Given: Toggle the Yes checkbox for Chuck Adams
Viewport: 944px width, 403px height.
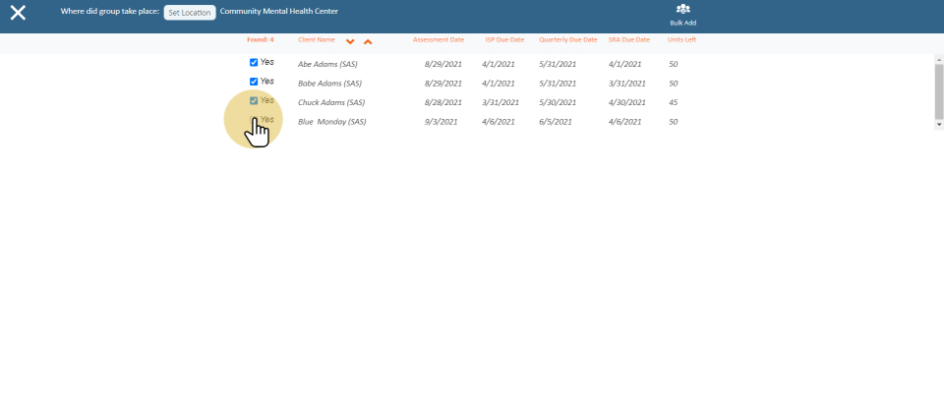Looking at the screenshot, I should pos(254,101).
